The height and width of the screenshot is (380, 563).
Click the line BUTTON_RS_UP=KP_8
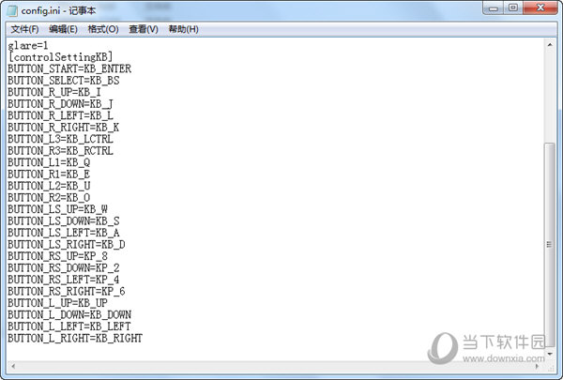57,256
